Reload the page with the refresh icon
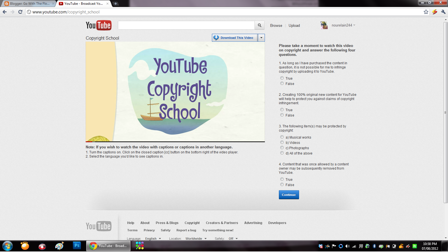The width and height of the screenshot is (448, 252). pos(20,12)
